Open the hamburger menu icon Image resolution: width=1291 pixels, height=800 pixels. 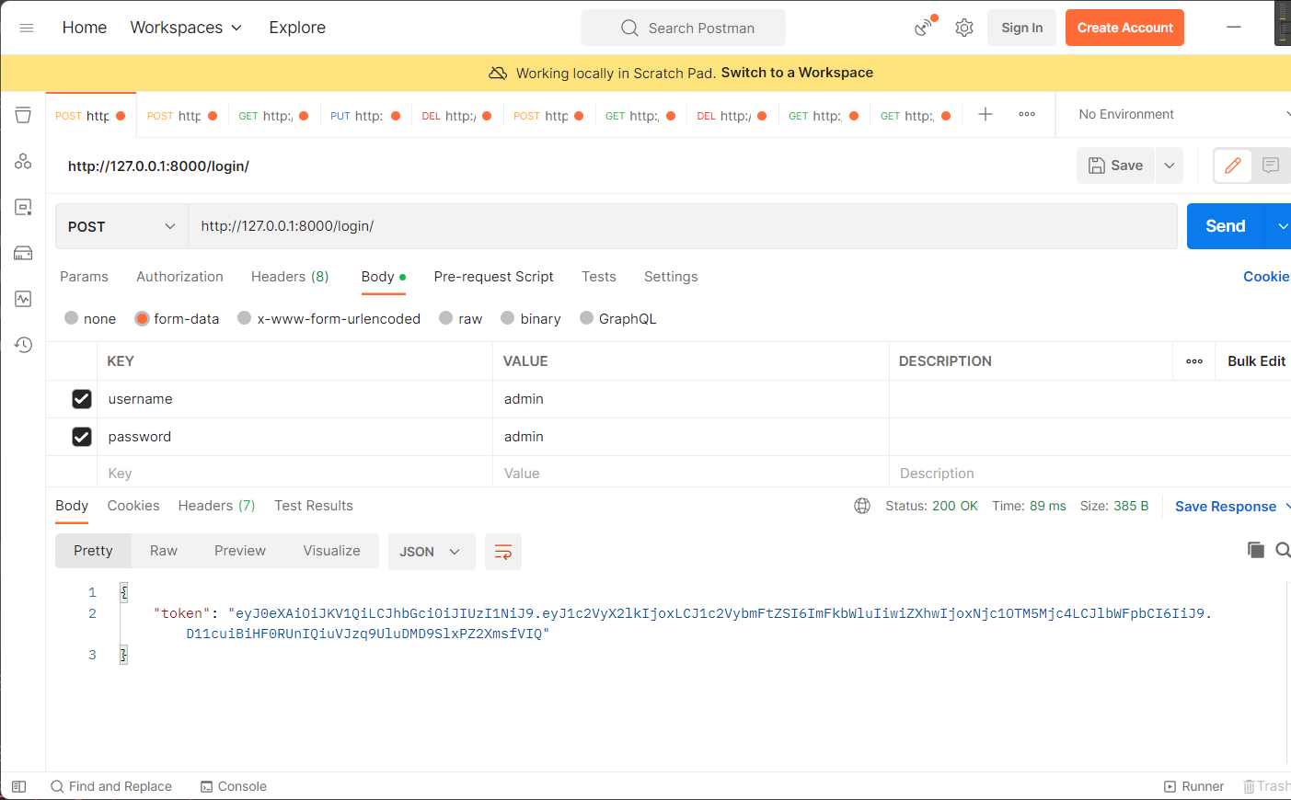pyautogui.click(x=27, y=28)
